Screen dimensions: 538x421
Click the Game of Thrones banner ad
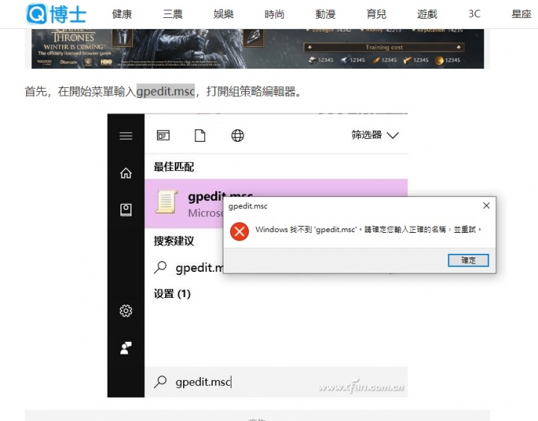258,49
